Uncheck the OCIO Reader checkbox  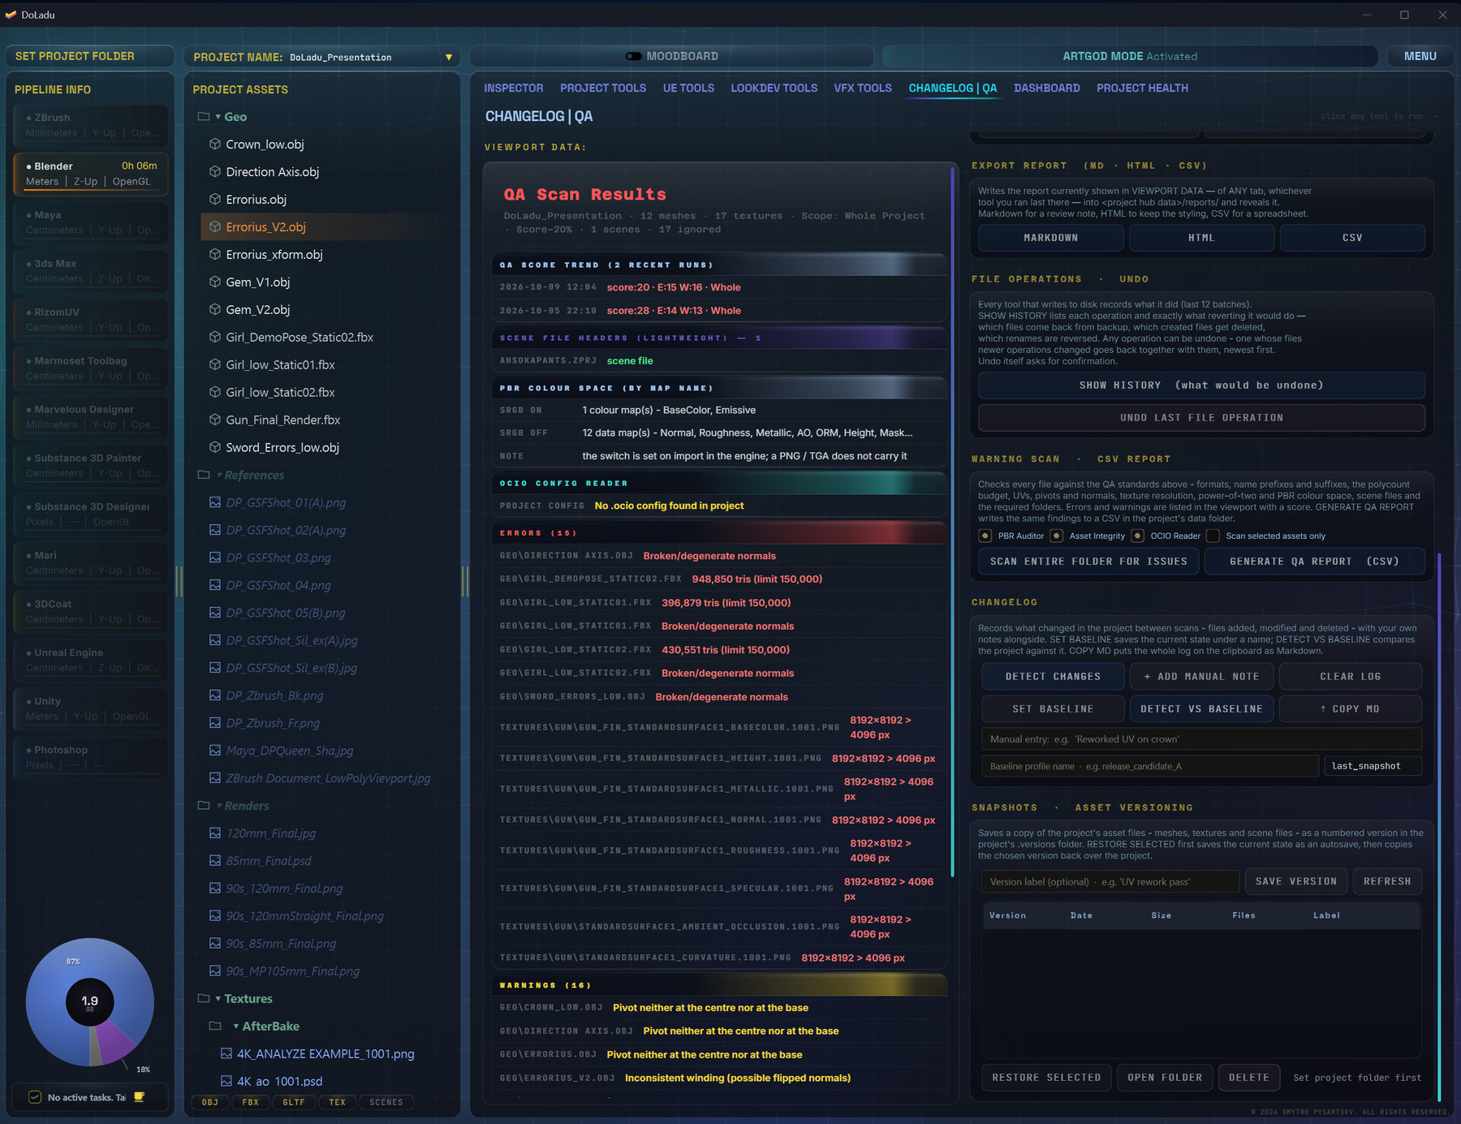coord(1137,536)
